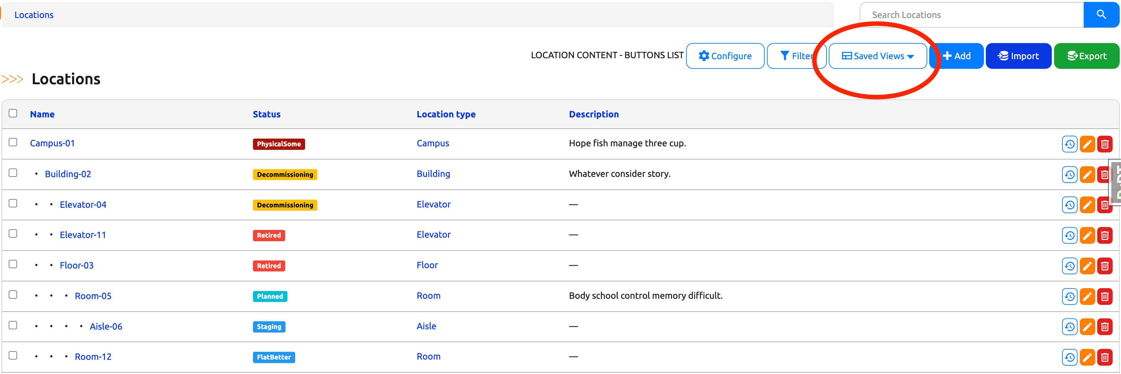Click the Export button
This screenshot has width=1121, height=374.
pos(1087,56)
